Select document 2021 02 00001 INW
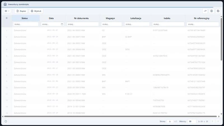 [76, 81]
